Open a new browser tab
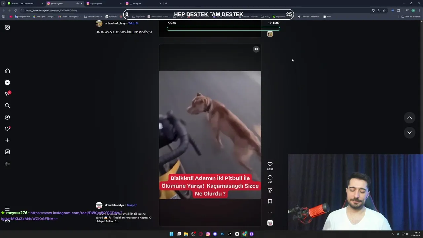 click(x=166, y=3)
